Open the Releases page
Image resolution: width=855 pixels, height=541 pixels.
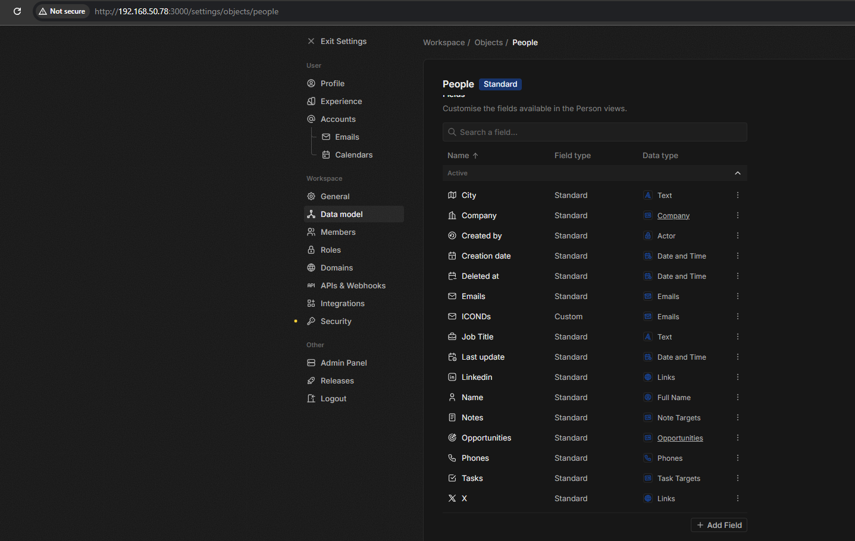[354, 380]
